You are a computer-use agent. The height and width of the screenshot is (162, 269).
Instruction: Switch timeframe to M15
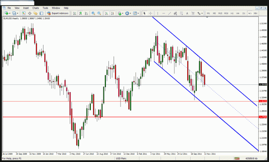pyautogui.click(x=220, y=13)
